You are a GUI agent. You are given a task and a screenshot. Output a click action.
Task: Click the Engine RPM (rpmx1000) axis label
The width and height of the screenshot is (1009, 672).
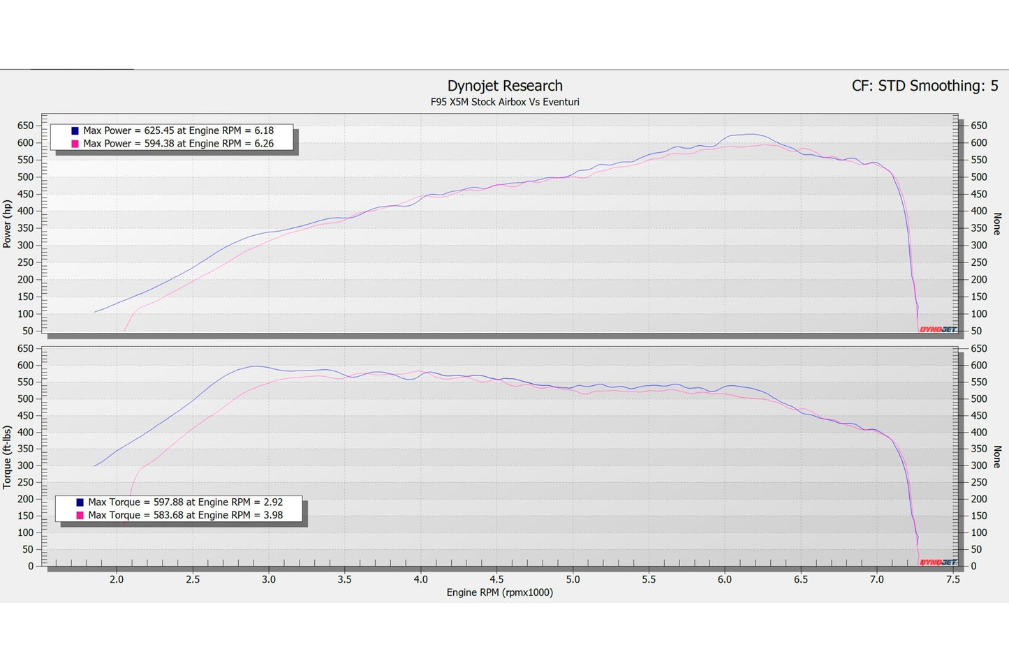[499, 592]
